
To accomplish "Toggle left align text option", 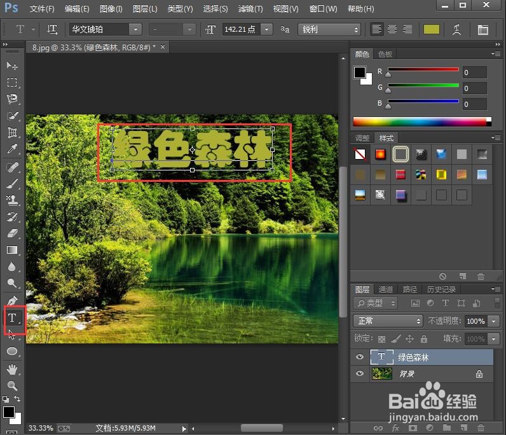I will pos(376,29).
